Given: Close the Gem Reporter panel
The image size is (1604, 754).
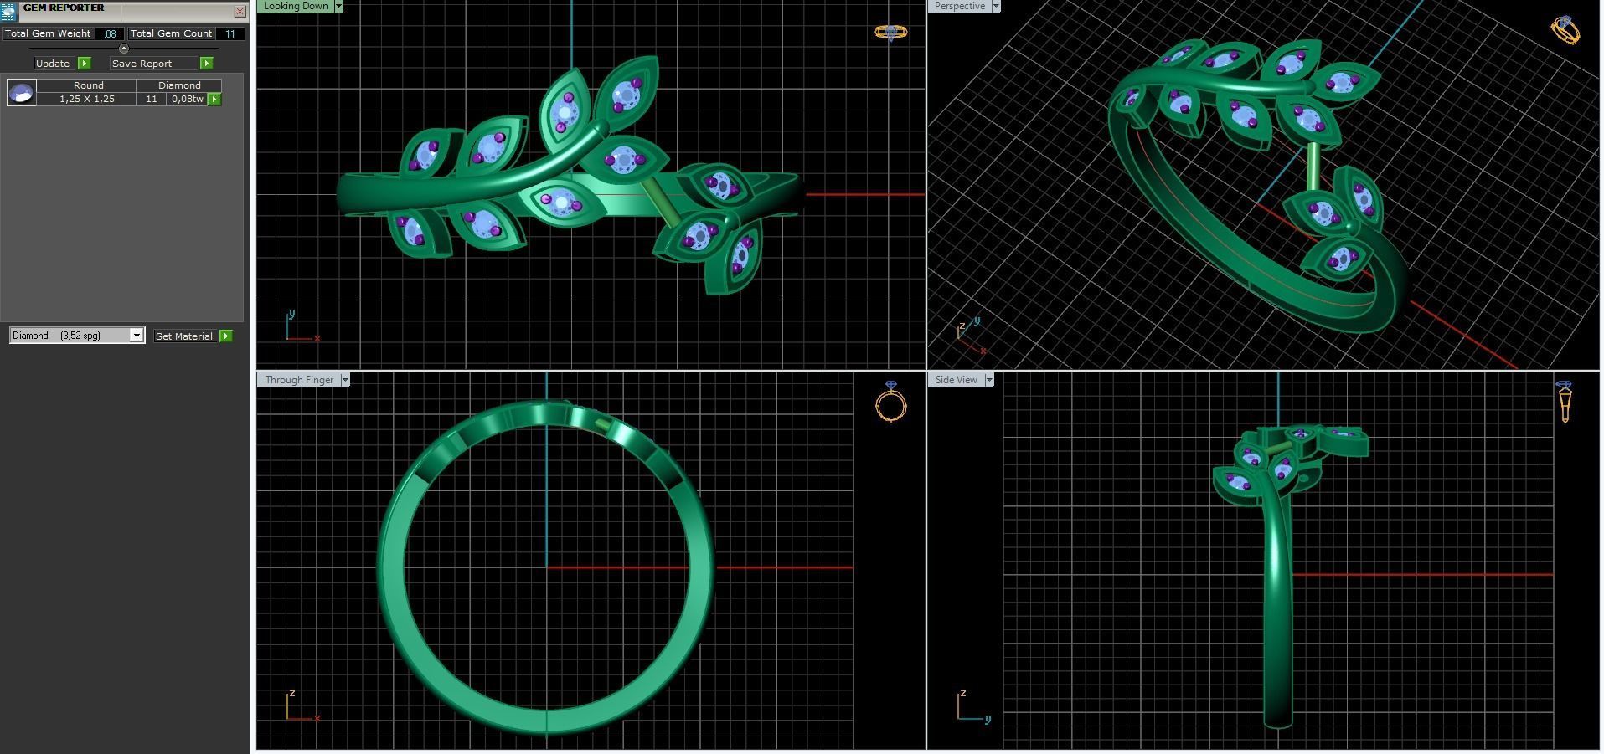Looking at the screenshot, I should pos(240,11).
